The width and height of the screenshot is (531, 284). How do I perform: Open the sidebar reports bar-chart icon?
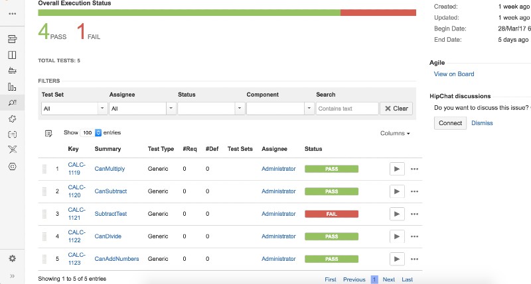click(x=12, y=87)
